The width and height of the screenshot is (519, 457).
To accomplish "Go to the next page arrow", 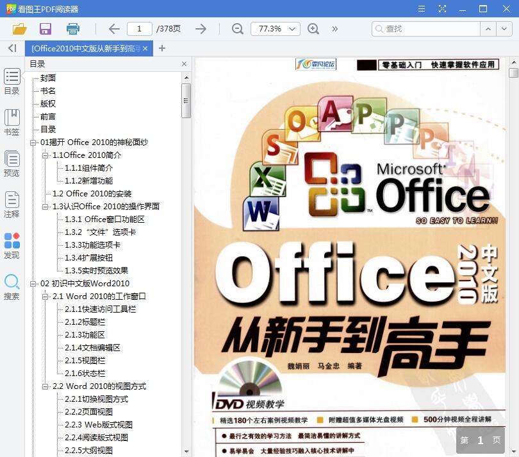I will [x=201, y=29].
